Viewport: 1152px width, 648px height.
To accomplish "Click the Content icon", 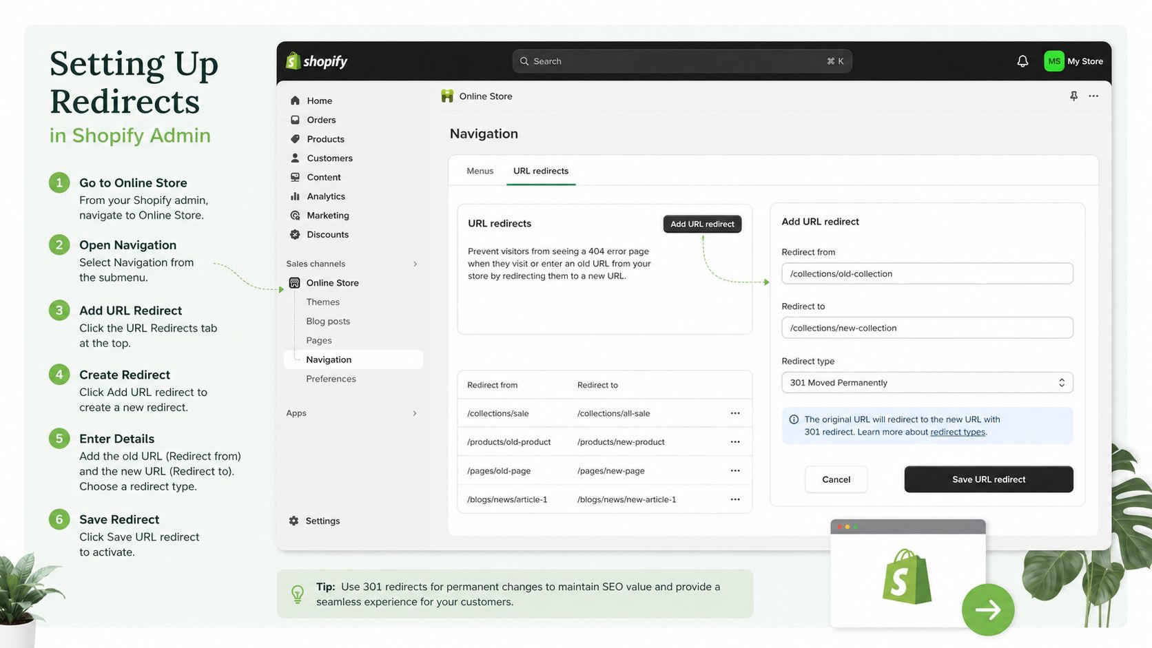I will tap(295, 177).
